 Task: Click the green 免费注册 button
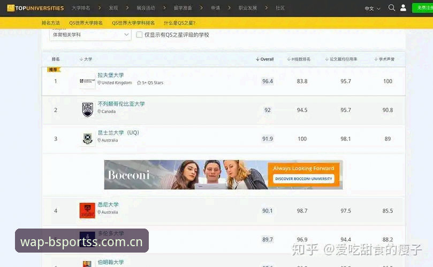422,7
